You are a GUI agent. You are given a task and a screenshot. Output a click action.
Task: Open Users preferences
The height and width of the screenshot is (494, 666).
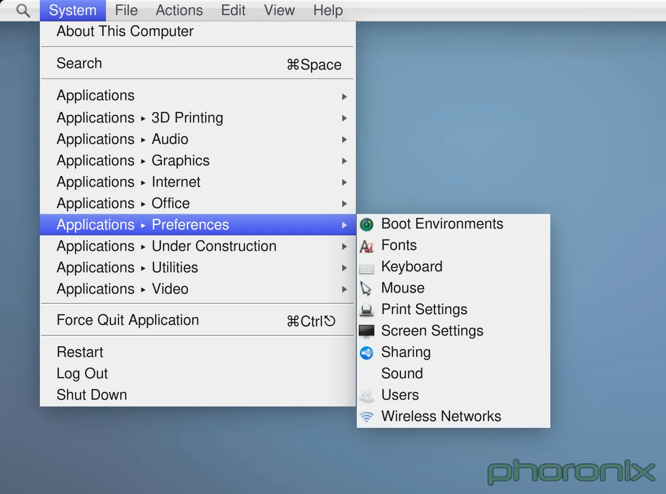click(400, 395)
